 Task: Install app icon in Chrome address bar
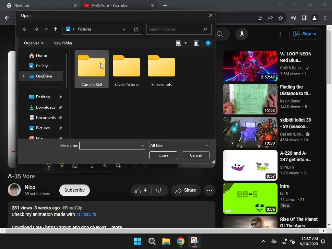pos(260,18)
